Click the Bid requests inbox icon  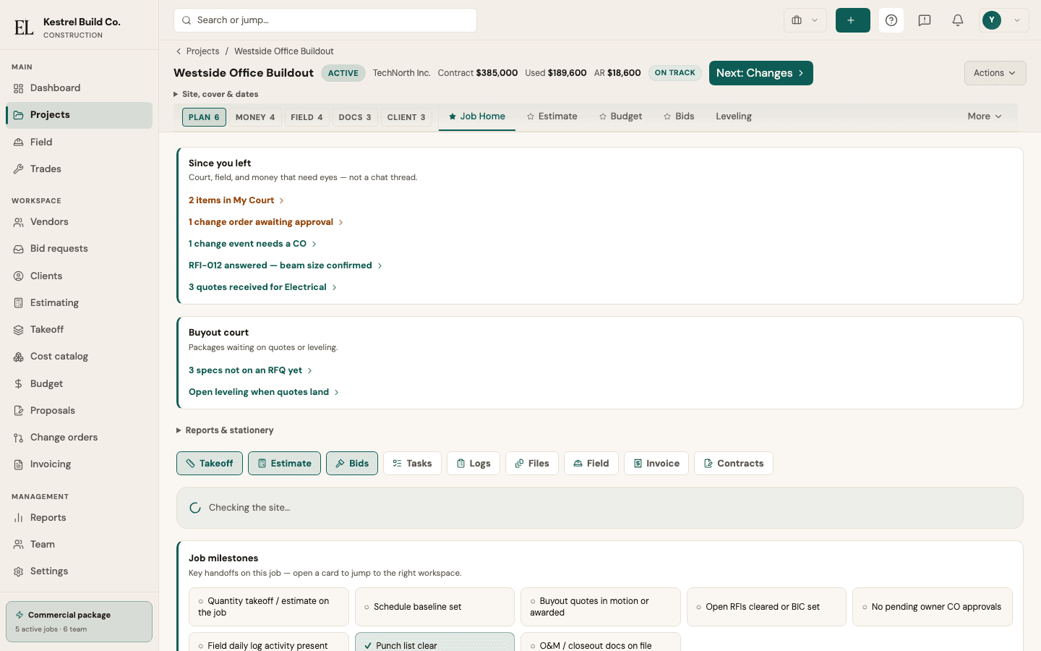19,249
